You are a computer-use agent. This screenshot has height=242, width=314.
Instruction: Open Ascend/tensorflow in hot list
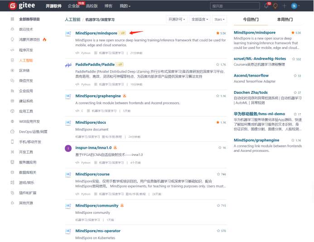[x=251, y=76]
